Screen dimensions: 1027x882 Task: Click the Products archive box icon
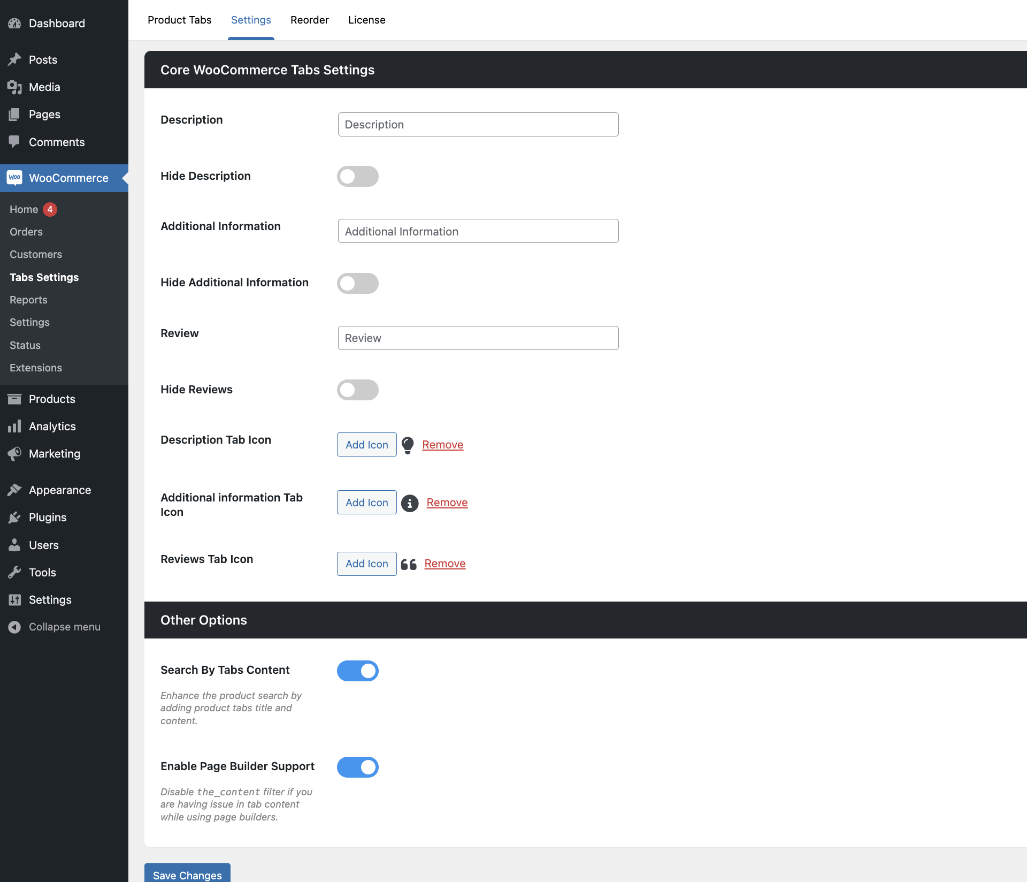click(14, 399)
